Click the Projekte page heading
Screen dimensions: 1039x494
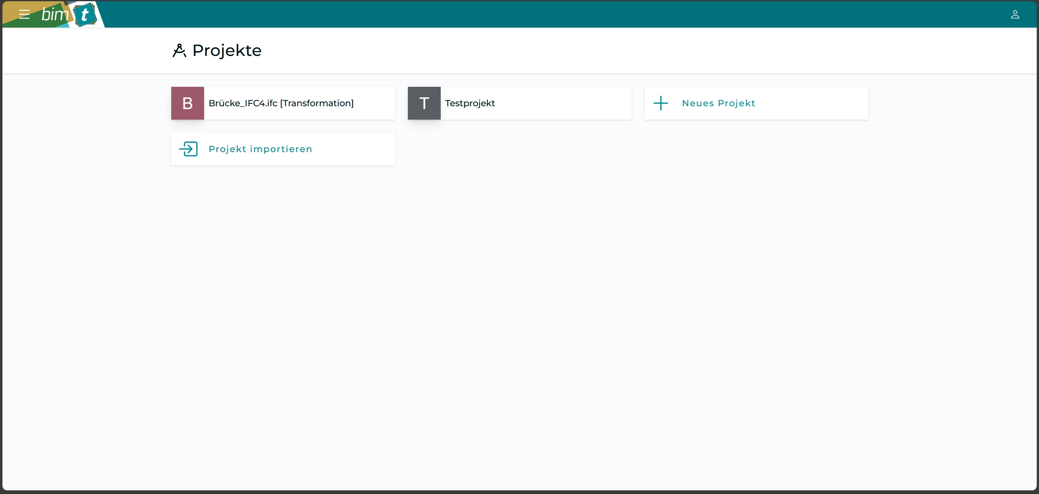(227, 51)
